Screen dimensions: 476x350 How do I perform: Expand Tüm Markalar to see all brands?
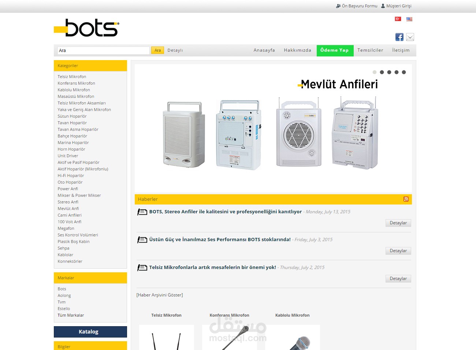[x=71, y=315]
